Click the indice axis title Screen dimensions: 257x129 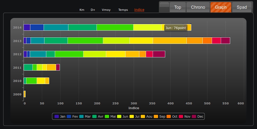point(134,108)
